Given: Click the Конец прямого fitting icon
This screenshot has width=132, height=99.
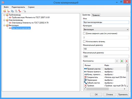Looking at the screenshot, I should pos(85,74).
